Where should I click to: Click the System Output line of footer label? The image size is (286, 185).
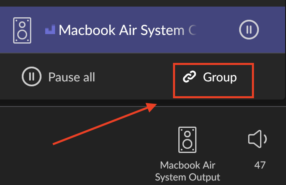click(187, 177)
